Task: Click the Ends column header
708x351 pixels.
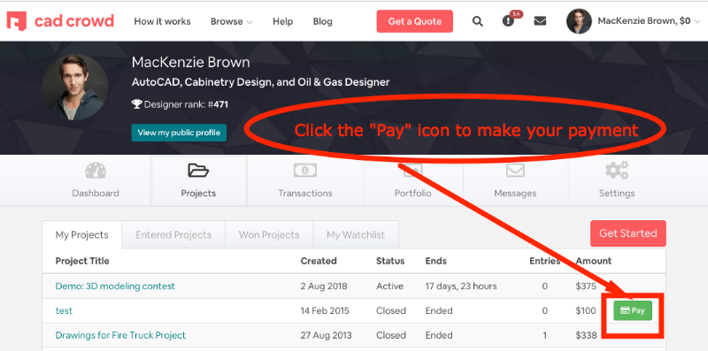Action: [435, 261]
